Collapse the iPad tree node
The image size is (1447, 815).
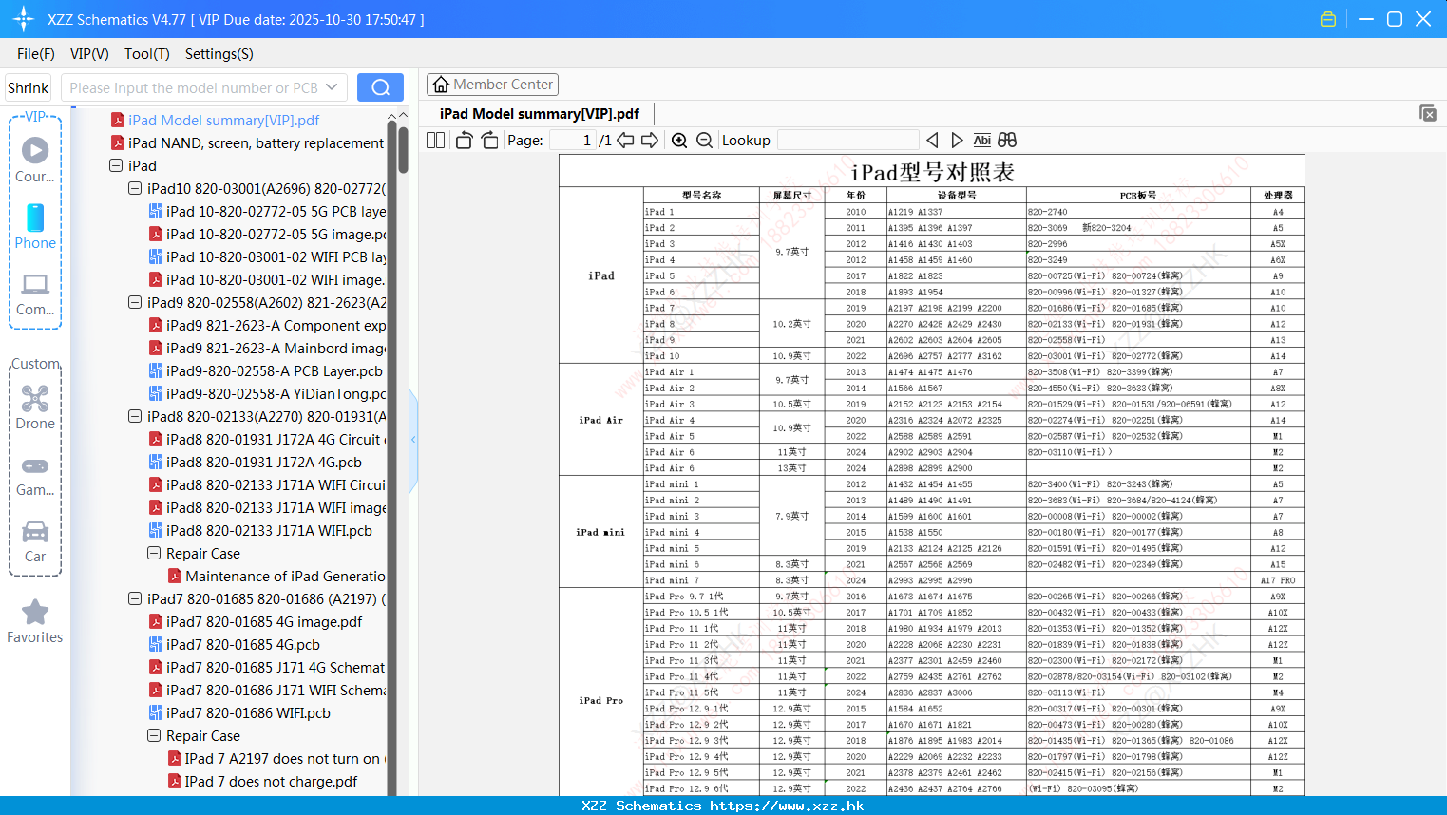pyautogui.click(x=116, y=165)
